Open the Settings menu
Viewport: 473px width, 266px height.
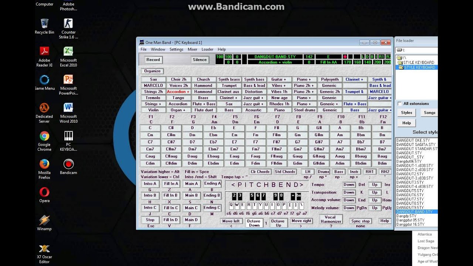pyautogui.click(x=176, y=50)
